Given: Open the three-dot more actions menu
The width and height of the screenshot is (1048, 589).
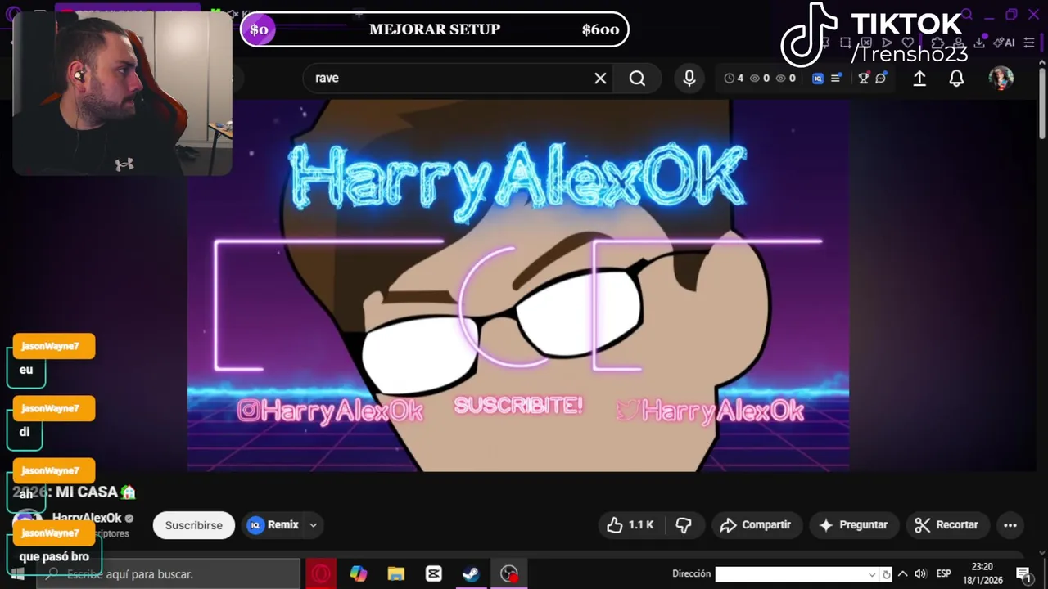Looking at the screenshot, I should click(1010, 525).
